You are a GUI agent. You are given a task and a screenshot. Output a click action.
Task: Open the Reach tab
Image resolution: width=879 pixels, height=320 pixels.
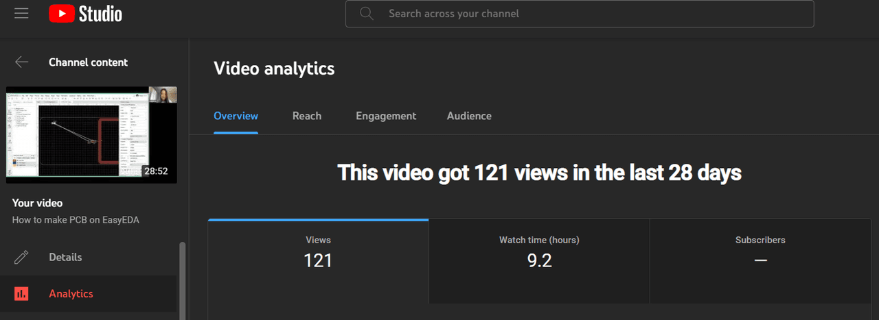coord(306,116)
